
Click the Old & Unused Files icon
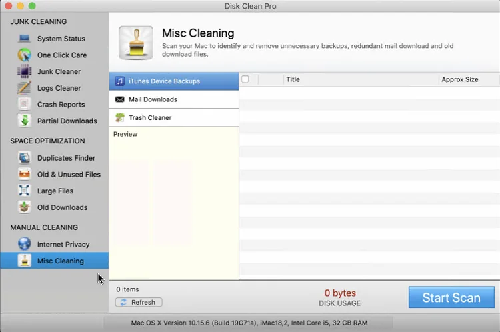tap(24, 174)
